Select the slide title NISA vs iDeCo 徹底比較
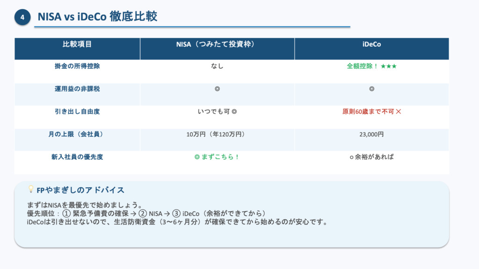479x269 pixels. click(x=97, y=17)
